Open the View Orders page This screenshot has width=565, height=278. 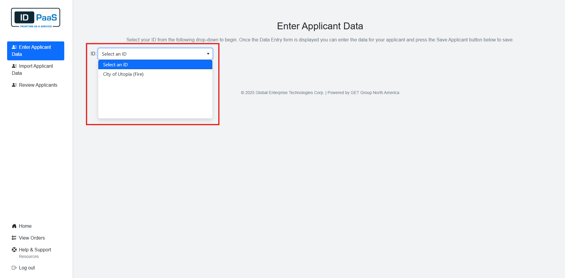coord(32,237)
